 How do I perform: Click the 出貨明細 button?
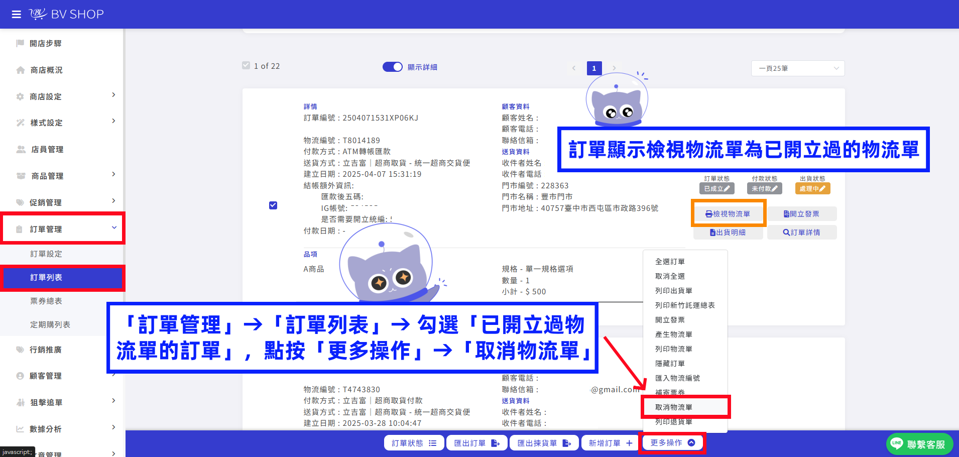pyautogui.click(x=728, y=233)
